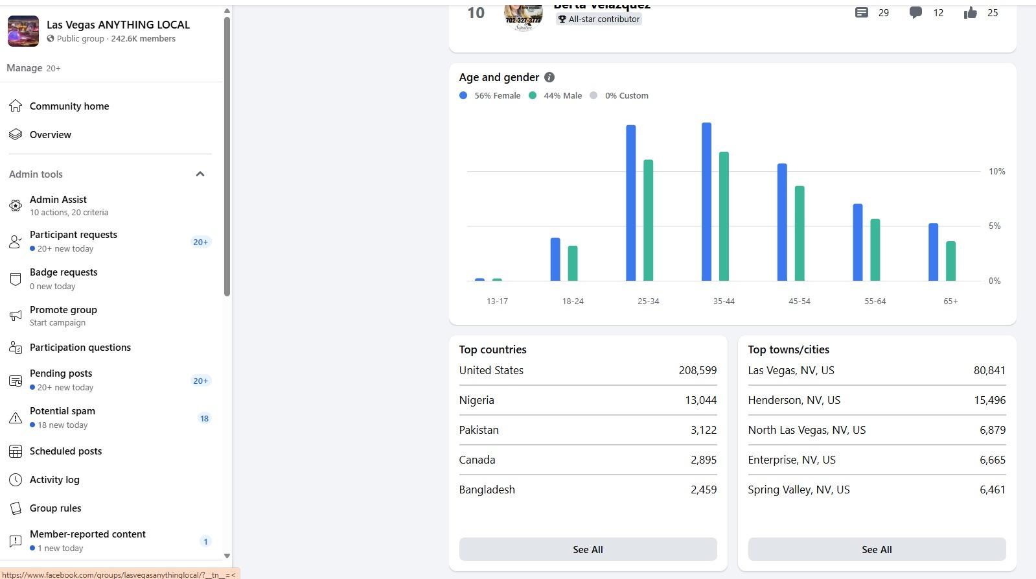Click the Las Vegas ANYTHING LOCAL group thumbnail

tap(23, 31)
